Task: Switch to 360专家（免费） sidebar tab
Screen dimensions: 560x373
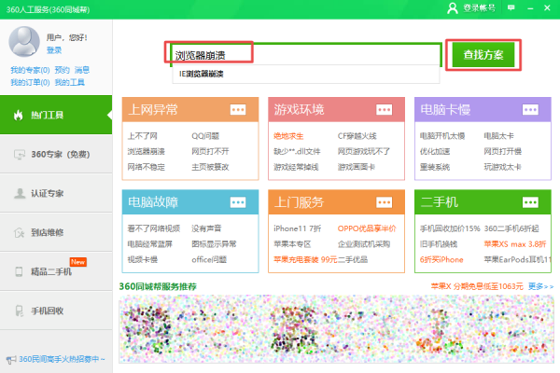Action: [x=56, y=154]
